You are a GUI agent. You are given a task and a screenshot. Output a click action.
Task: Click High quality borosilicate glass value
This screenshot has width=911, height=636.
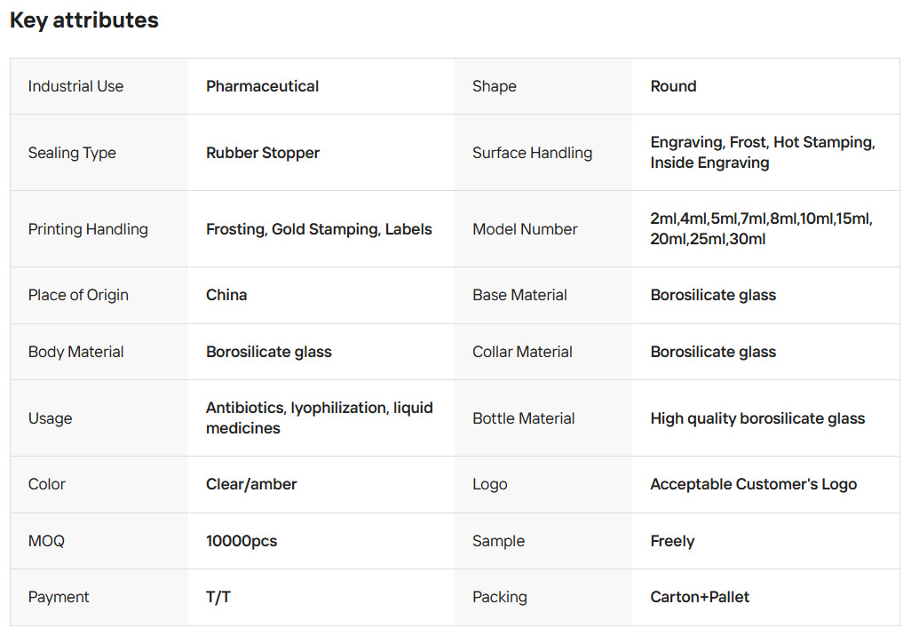point(757,418)
